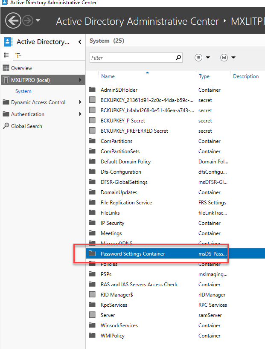Switch to the tree view navigation icon
Viewport: 265px width, 349px height.
(x=18, y=55)
